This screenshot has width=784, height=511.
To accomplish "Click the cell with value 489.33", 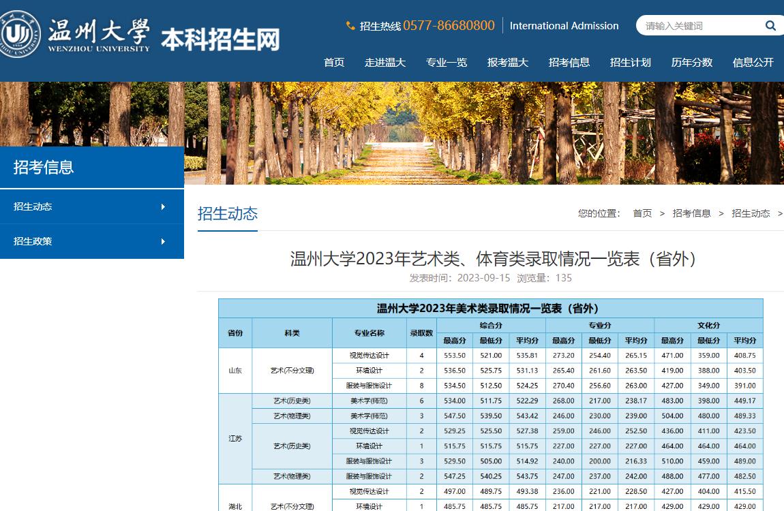I will [745, 416].
